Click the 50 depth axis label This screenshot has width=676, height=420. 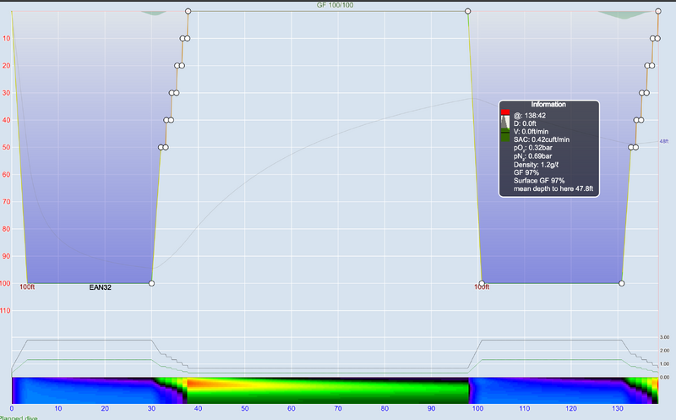(x=6, y=148)
